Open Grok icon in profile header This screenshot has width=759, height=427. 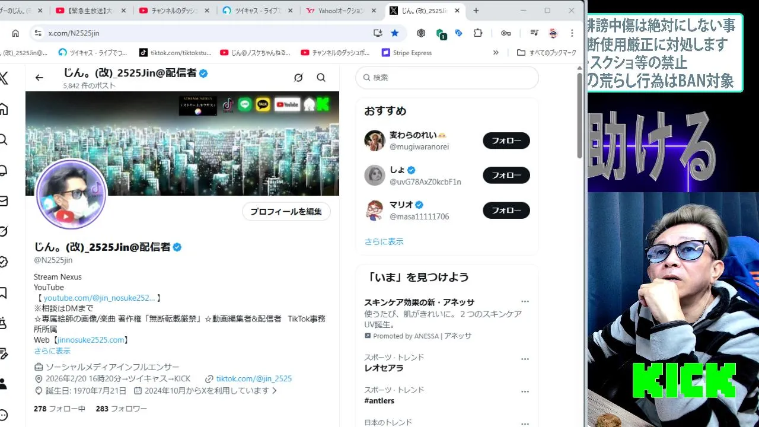coord(298,78)
